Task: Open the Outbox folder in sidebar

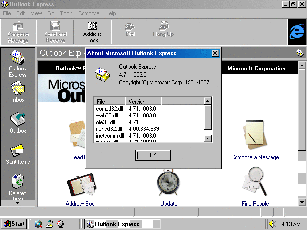Action: pos(18,123)
